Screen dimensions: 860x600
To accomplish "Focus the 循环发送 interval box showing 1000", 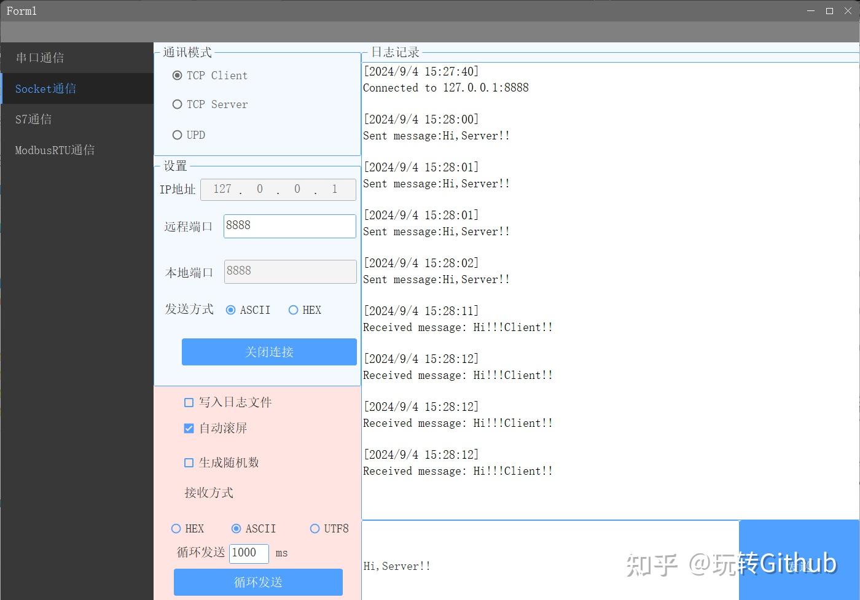I will [x=249, y=553].
